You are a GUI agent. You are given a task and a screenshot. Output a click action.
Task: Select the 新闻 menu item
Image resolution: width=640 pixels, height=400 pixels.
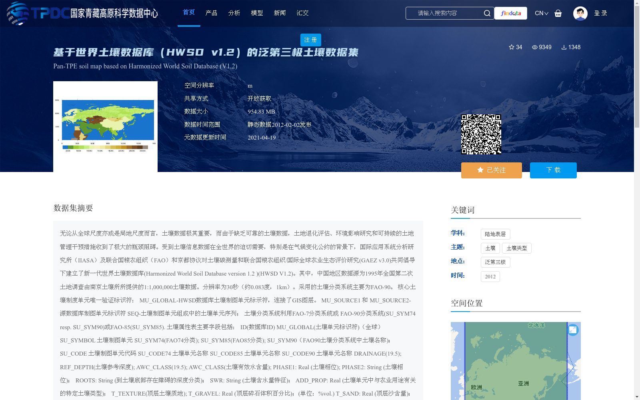[280, 13]
